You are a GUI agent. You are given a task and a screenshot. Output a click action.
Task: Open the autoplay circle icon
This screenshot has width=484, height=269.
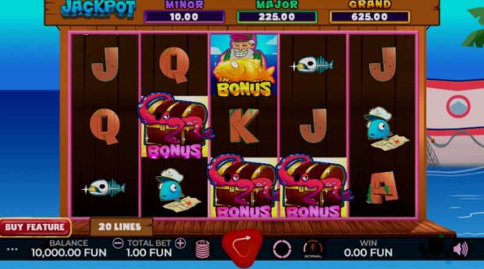[282, 249]
